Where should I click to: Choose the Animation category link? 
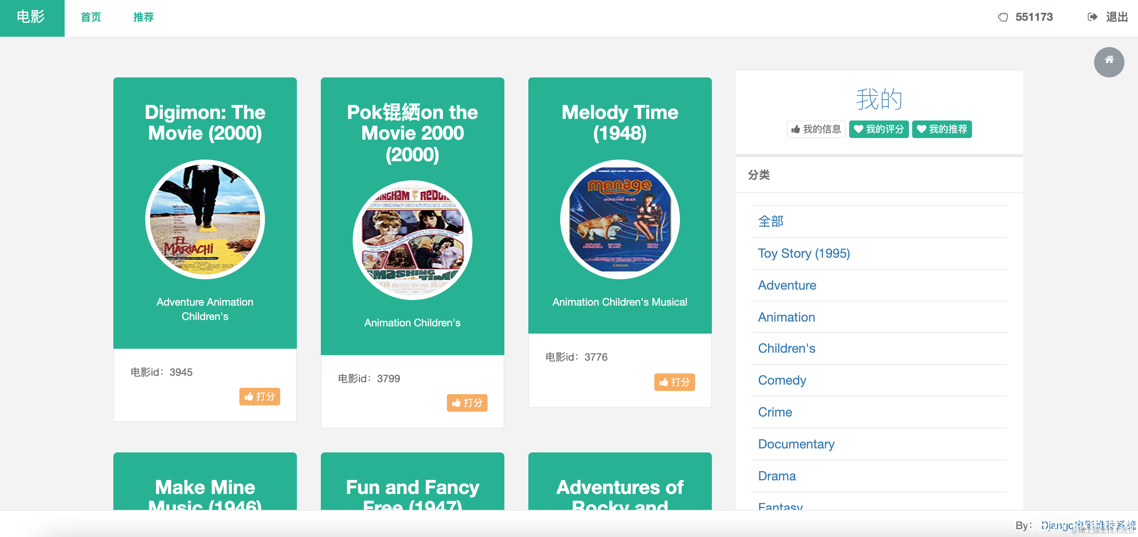click(786, 317)
